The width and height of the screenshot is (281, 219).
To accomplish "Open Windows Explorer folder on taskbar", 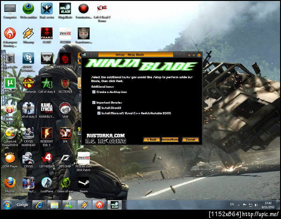I will tap(54, 205).
